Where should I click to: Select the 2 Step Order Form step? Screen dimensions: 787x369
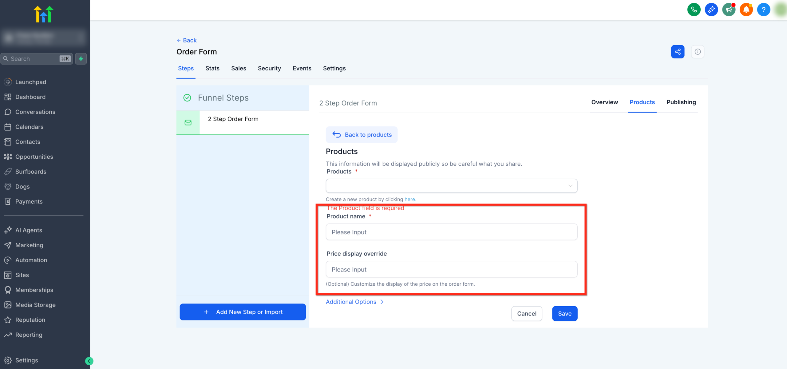click(x=233, y=119)
